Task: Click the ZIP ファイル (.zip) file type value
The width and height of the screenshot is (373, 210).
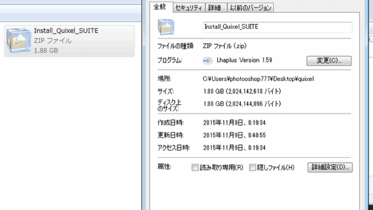Action: point(224,46)
